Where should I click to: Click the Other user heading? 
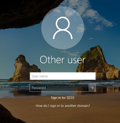point(63,59)
